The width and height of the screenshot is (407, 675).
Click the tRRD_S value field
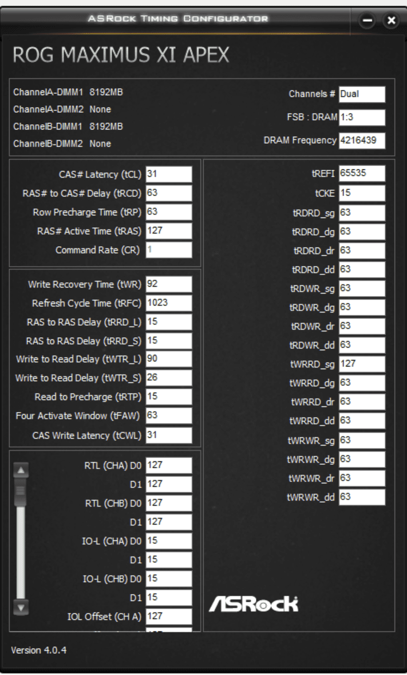[x=169, y=341]
